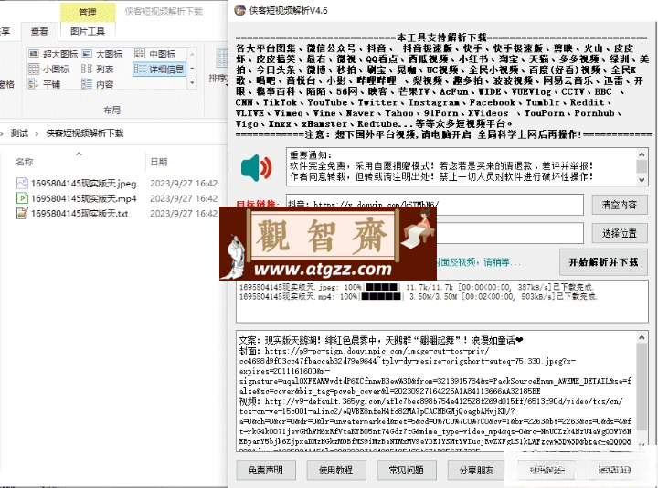Click the teal speaker notification icon
The height and width of the screenshot is (488, 658).
[x=256, y=168]
